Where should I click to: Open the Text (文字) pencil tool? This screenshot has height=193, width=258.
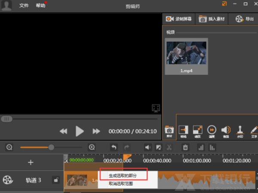(x=254, y=131)
